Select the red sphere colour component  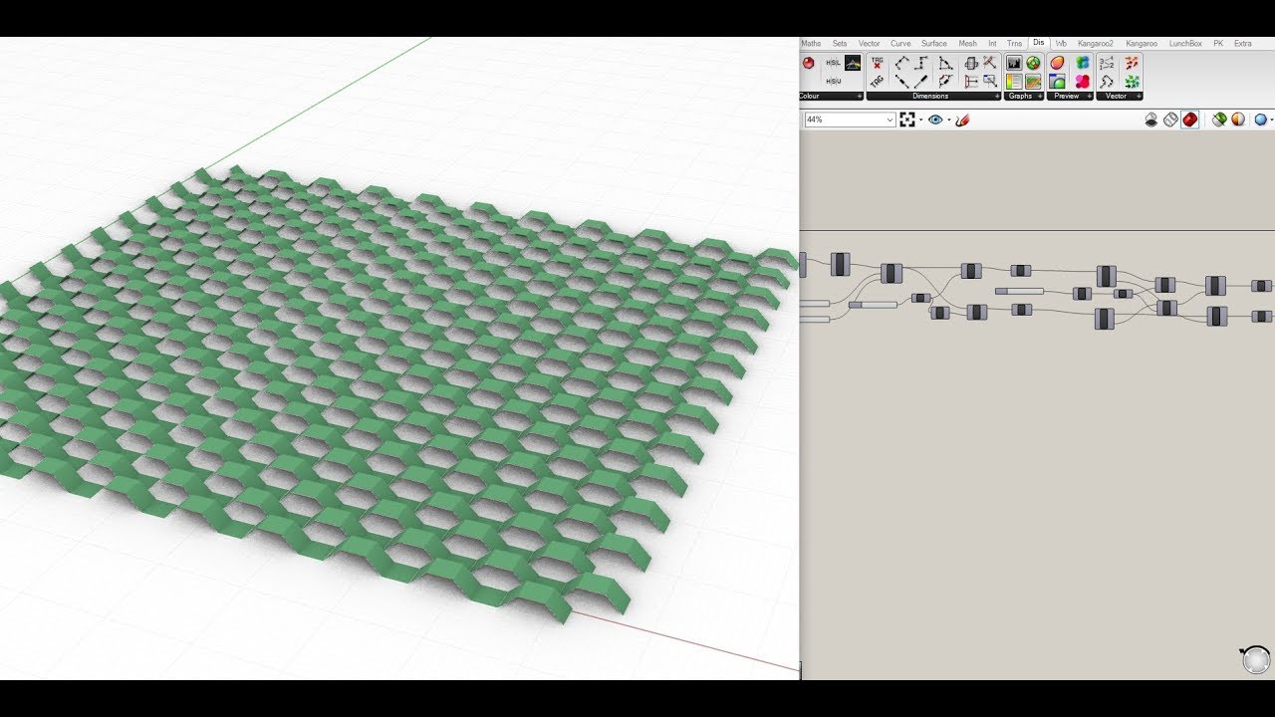pyautogui.click(x=809, y=63)
